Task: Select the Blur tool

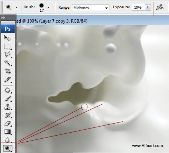Action: (x=8, y=140)
